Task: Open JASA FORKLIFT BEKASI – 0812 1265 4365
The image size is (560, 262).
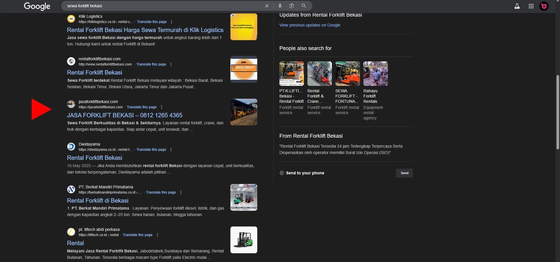Action: 125,115
